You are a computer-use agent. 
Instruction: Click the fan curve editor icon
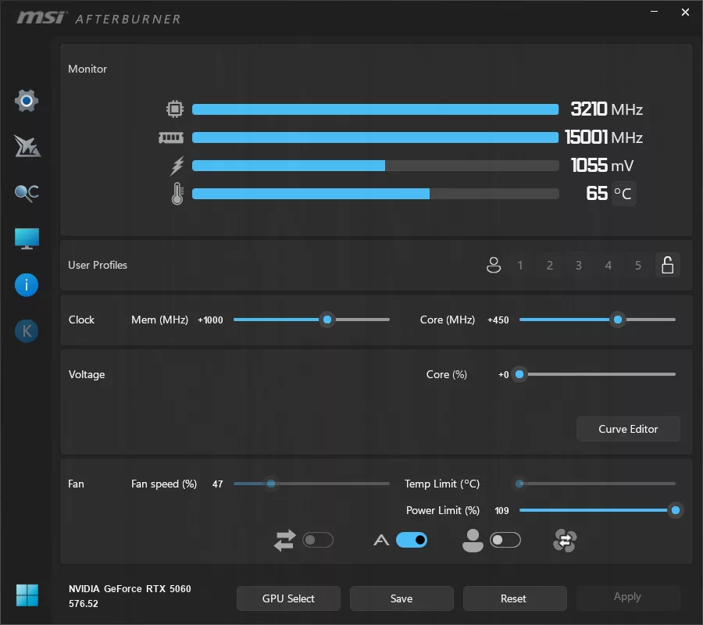[x=565, y=541]
